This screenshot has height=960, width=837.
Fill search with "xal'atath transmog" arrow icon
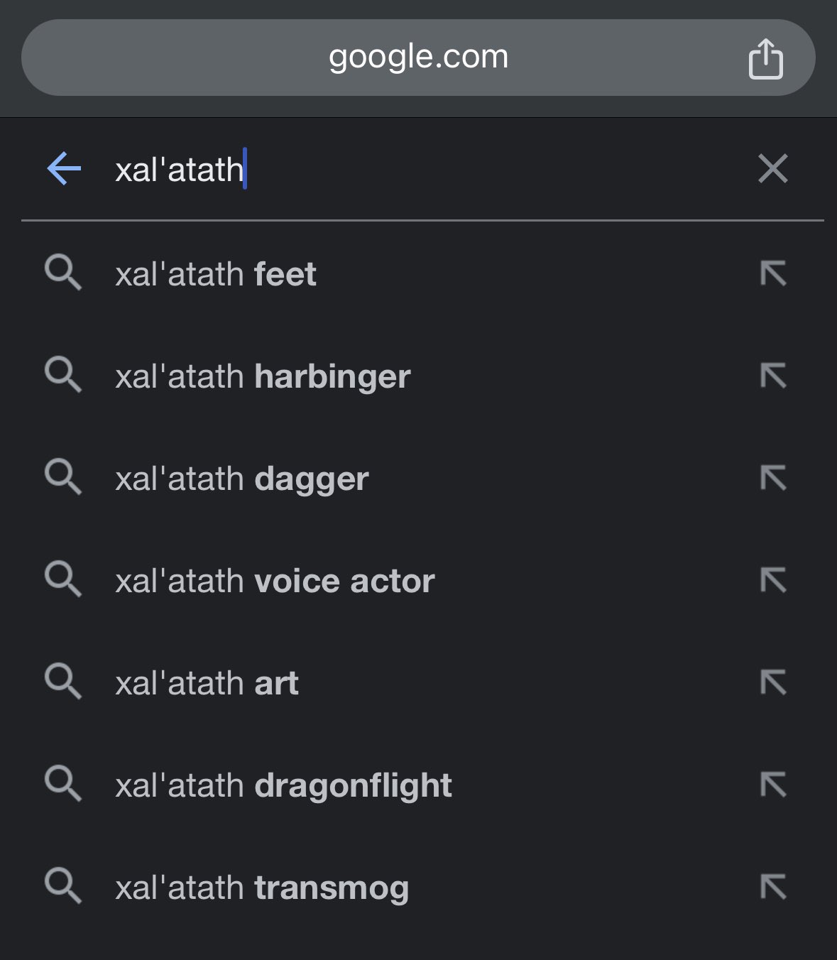[x=772, y=887]
